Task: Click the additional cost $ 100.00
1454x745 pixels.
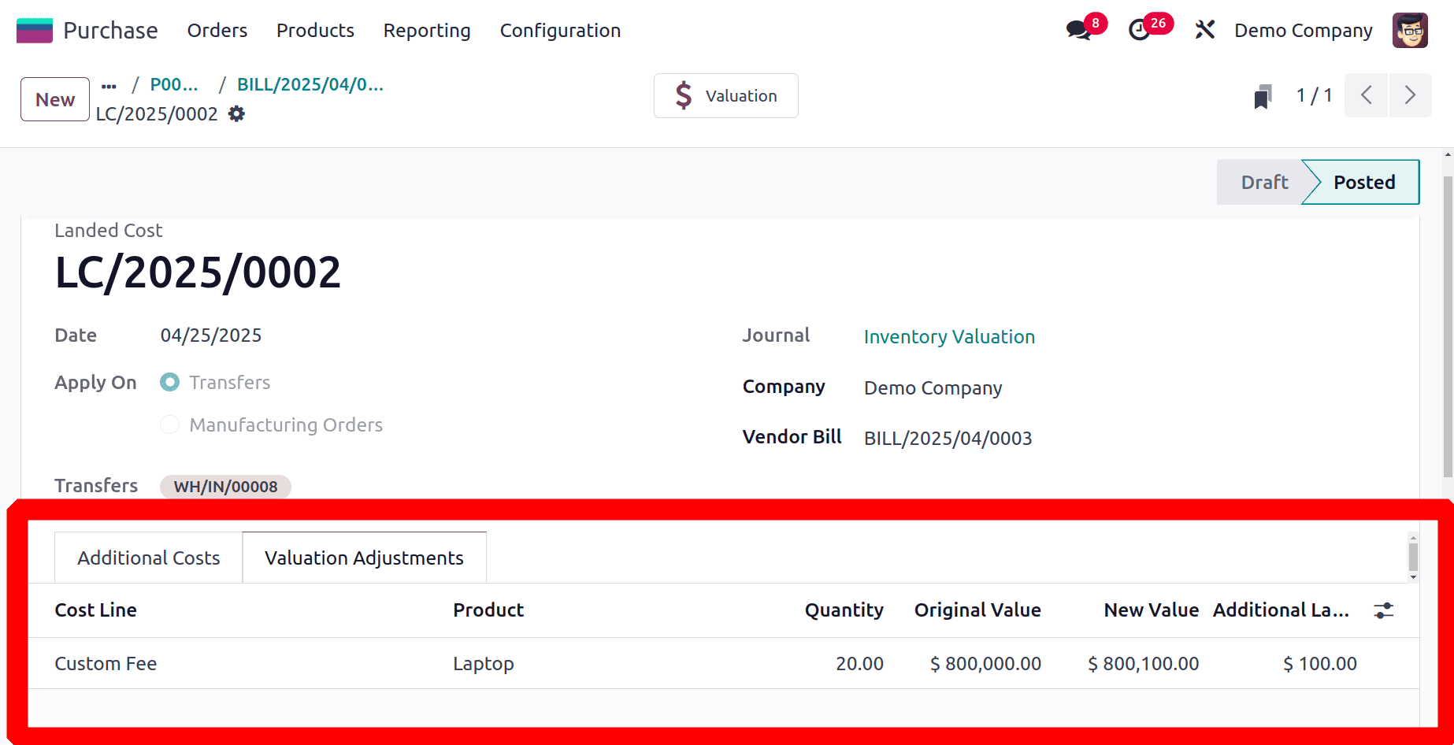Action: pos(1319,664)
